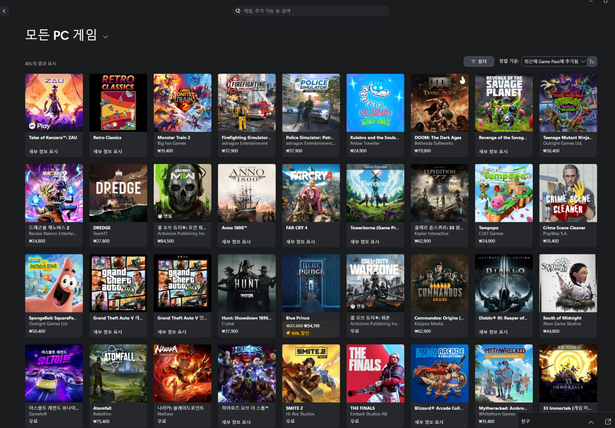Open South of Midnight cover
This screenshot has height=428, width=615.
(x=568, y=283)
